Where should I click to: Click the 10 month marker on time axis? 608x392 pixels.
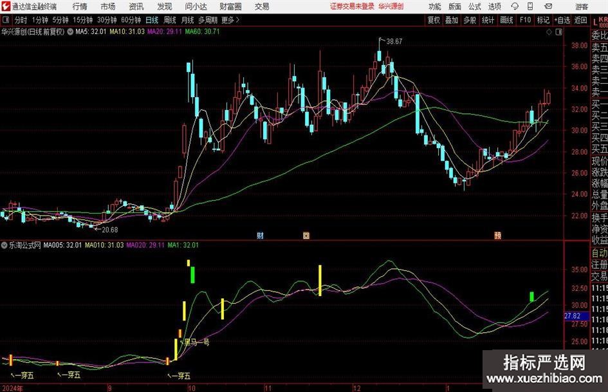tap(191, 387)
